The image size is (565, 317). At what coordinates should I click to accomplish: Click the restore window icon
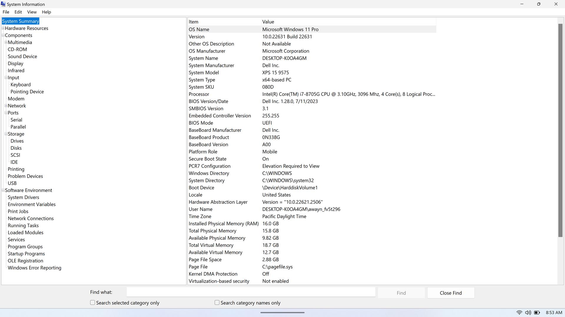point(539,4)
